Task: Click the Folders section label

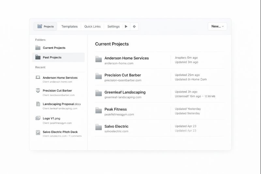Action: pyautogui.click(x=40, y=40)
